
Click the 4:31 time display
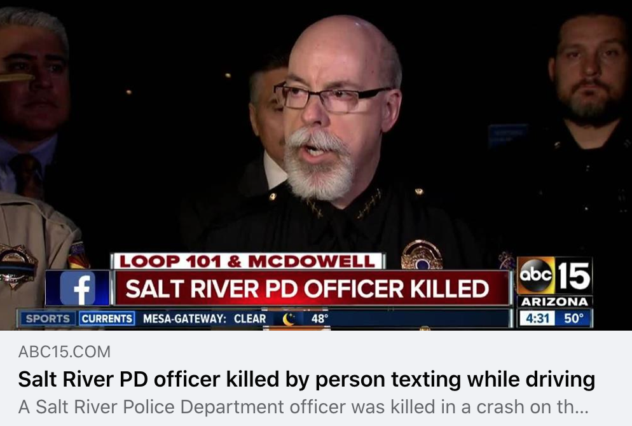[537, 319]
